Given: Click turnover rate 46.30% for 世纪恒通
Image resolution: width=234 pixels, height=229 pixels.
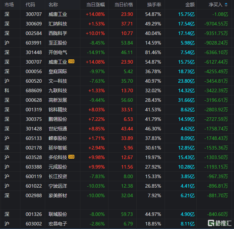Looking at the screenshot, I should pos(153,129).
